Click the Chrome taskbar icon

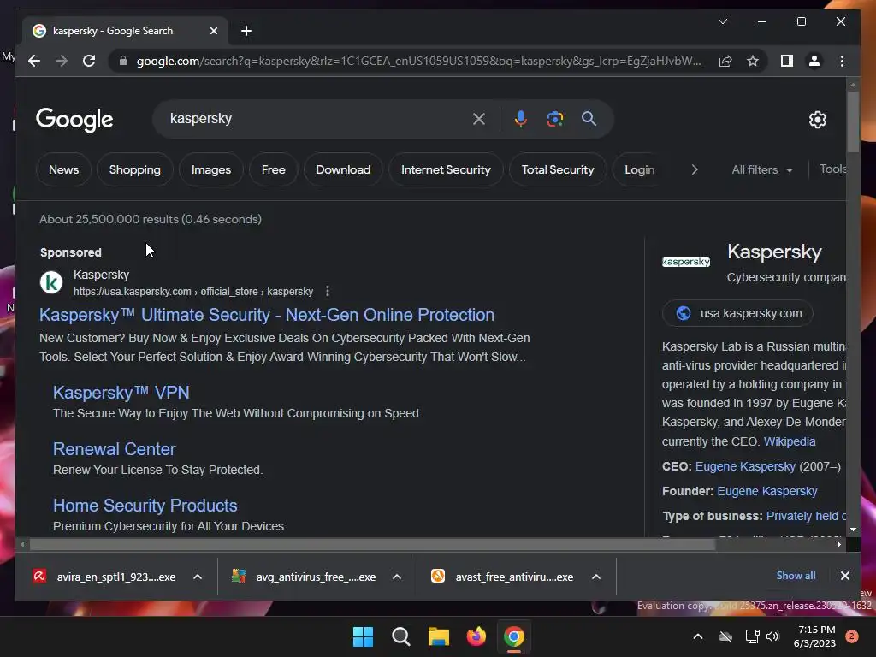pyautogui.click(x=514, y=636)
